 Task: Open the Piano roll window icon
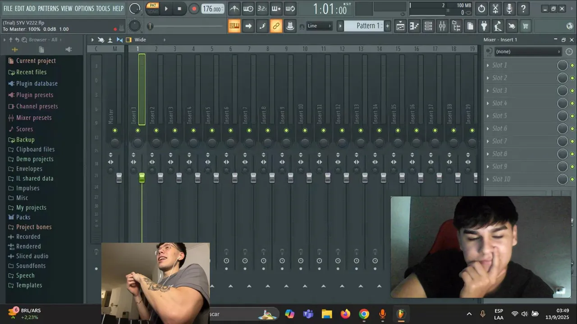[414, 26]
